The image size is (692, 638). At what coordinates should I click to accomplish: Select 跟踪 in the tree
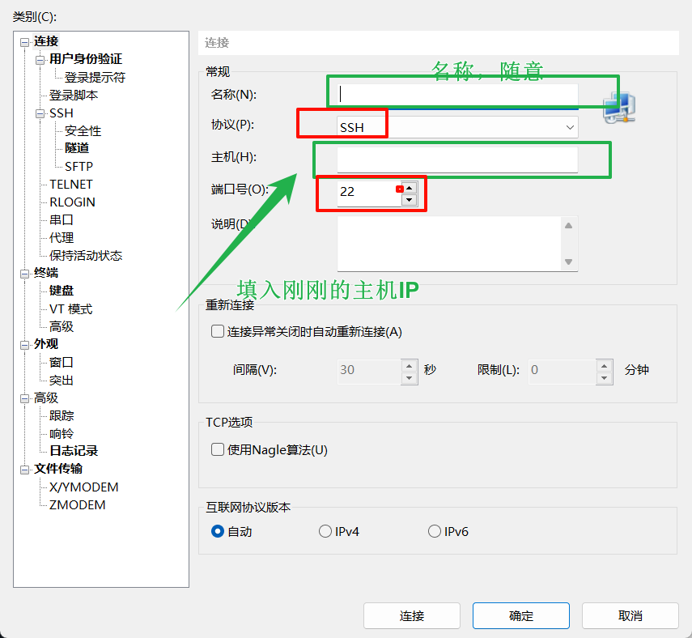coord(62,416)
